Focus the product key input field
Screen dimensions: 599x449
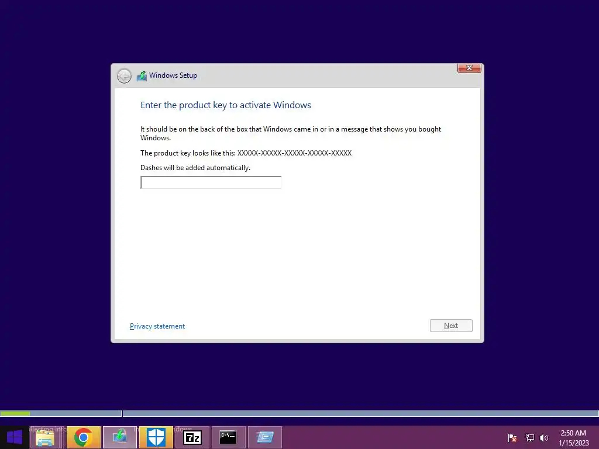pos(211,182)
